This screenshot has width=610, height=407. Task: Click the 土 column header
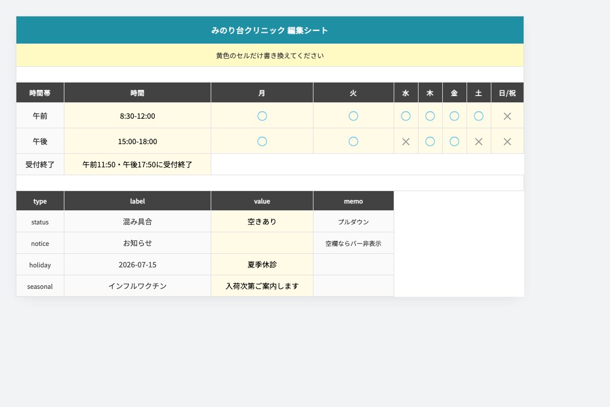478,93
